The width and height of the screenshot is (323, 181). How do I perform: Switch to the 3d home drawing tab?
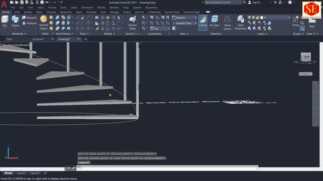pyautogui.click(x=38, y=39)
